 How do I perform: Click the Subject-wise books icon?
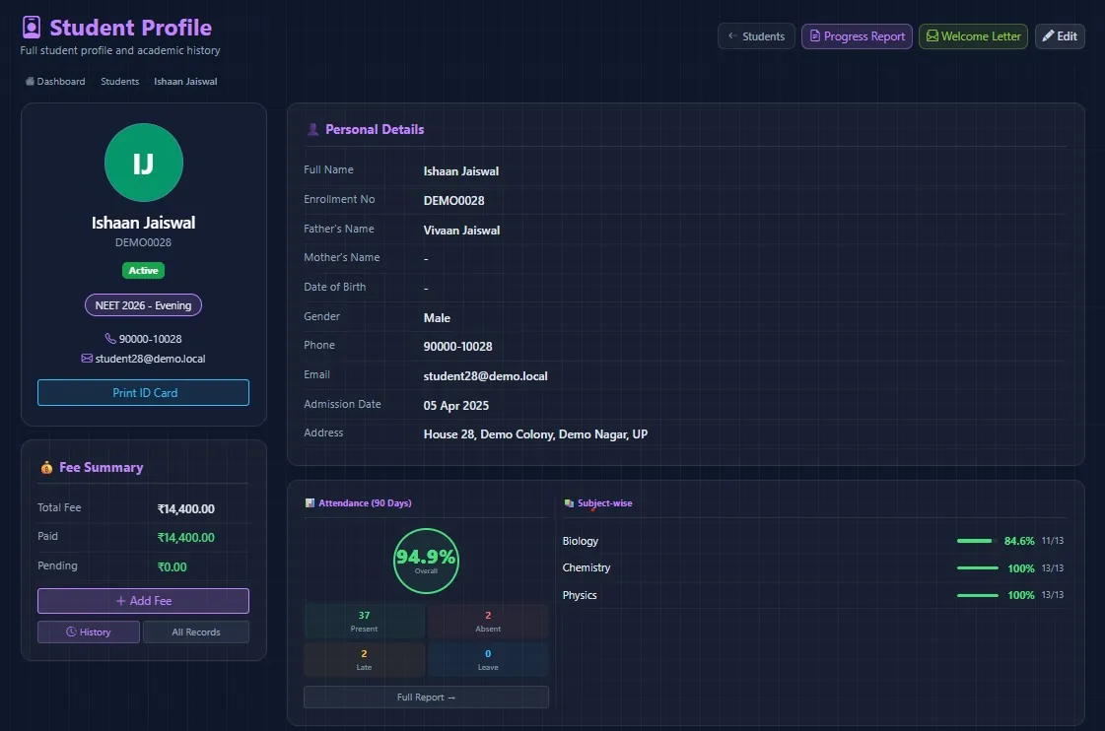tap(569, 502)
